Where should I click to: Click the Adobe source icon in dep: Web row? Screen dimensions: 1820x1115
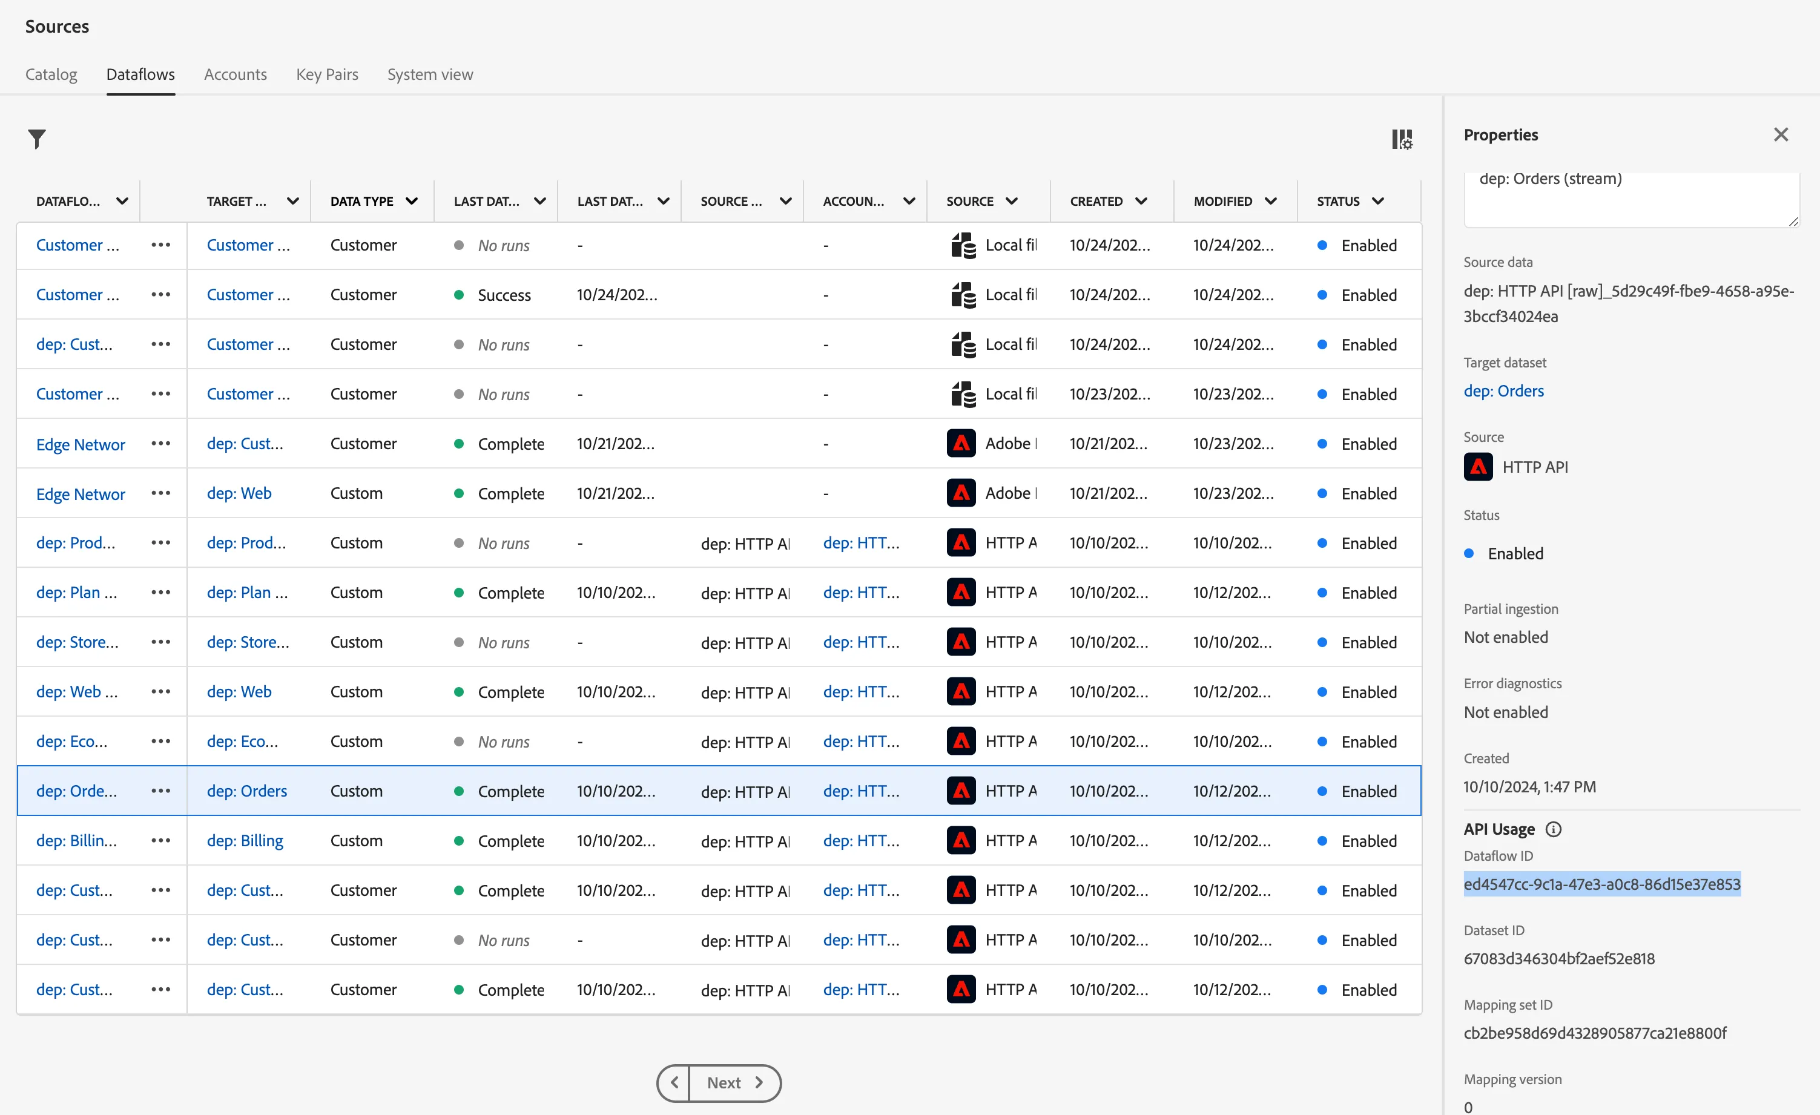(x=961, y=493)
